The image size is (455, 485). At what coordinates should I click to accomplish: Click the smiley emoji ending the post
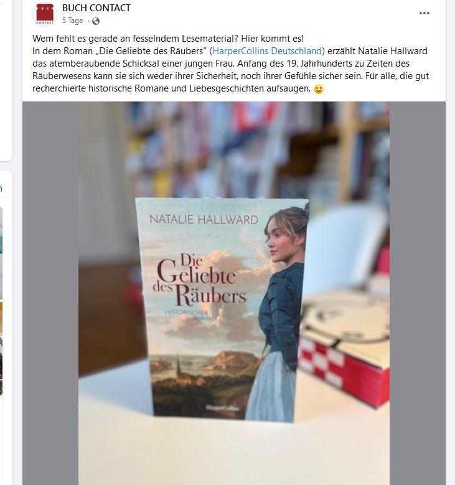coord(318,89)
